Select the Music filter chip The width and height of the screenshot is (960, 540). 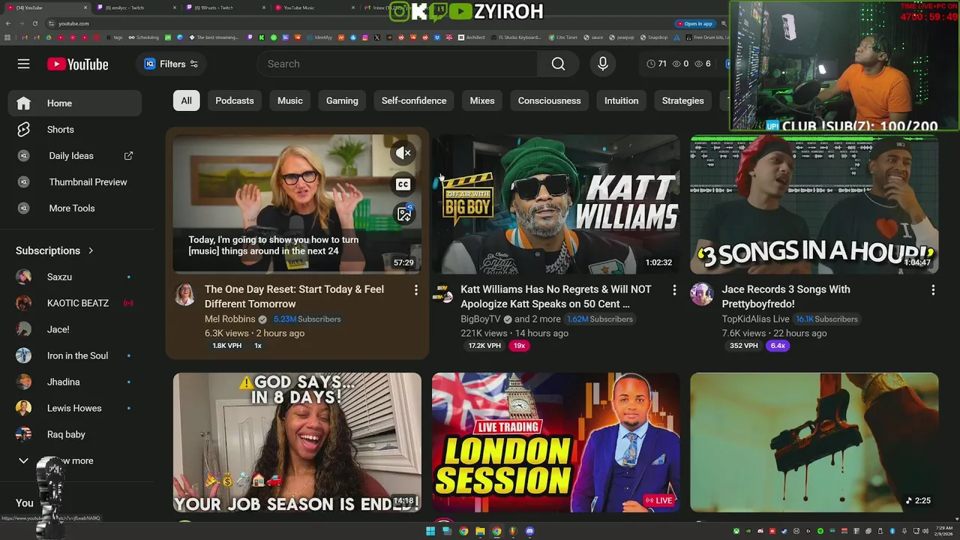pyautogui.click(x=290, y=100)
